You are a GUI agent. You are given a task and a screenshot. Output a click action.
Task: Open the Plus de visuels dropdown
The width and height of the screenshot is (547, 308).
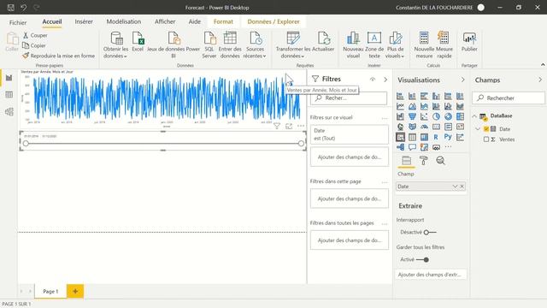[x=395, y=45]
